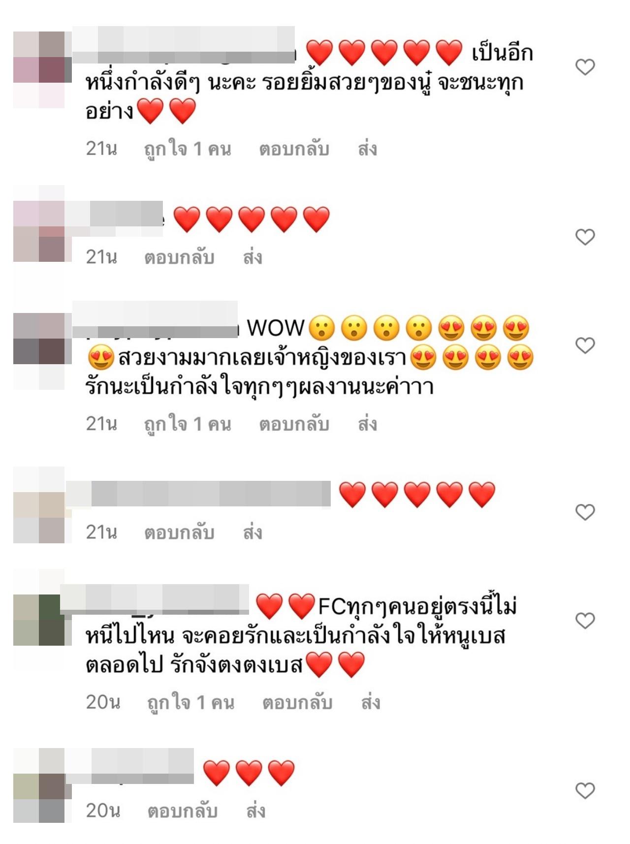This screenshot has height=844, width=630.
Task: Like the first comment with five hearts
Action: 585,67
